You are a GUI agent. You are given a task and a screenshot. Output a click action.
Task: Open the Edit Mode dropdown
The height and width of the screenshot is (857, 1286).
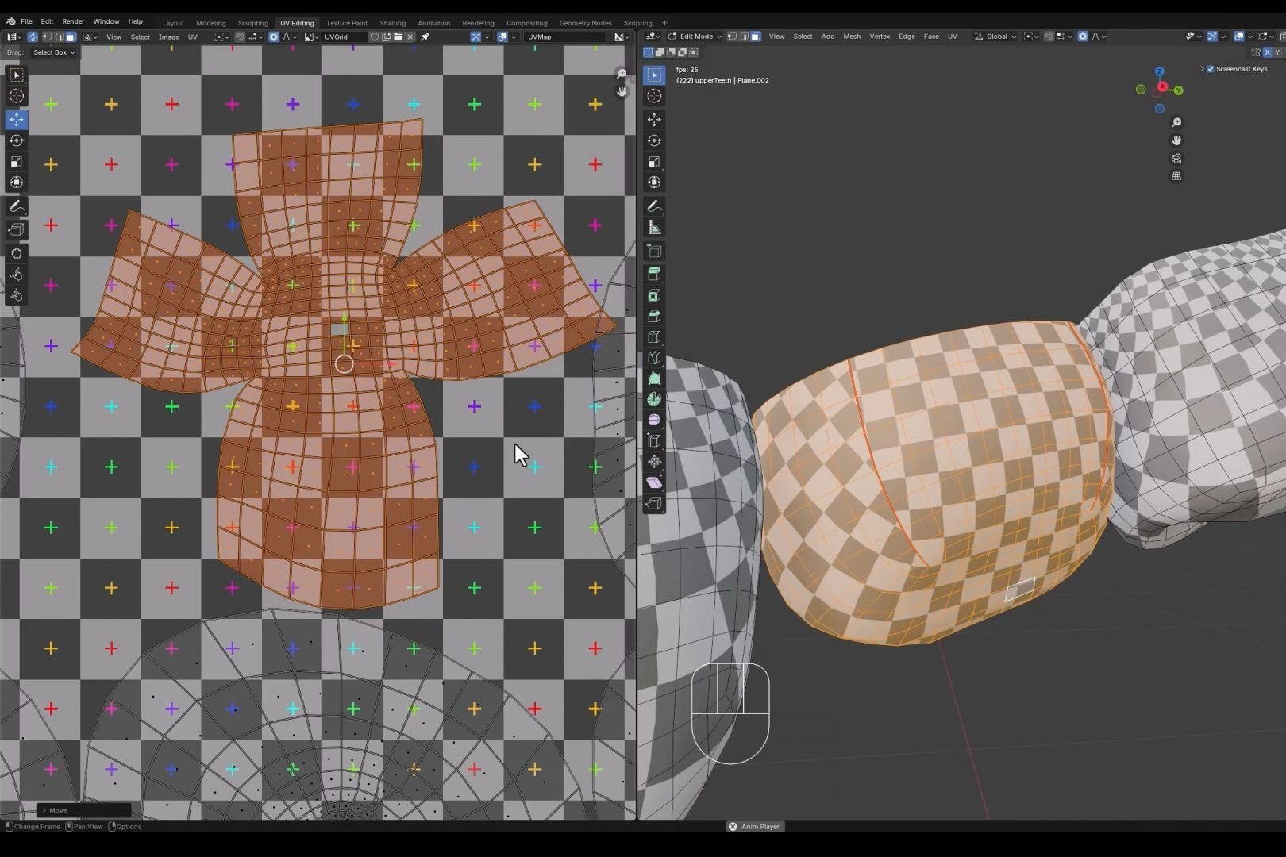(x=696, y=37)
